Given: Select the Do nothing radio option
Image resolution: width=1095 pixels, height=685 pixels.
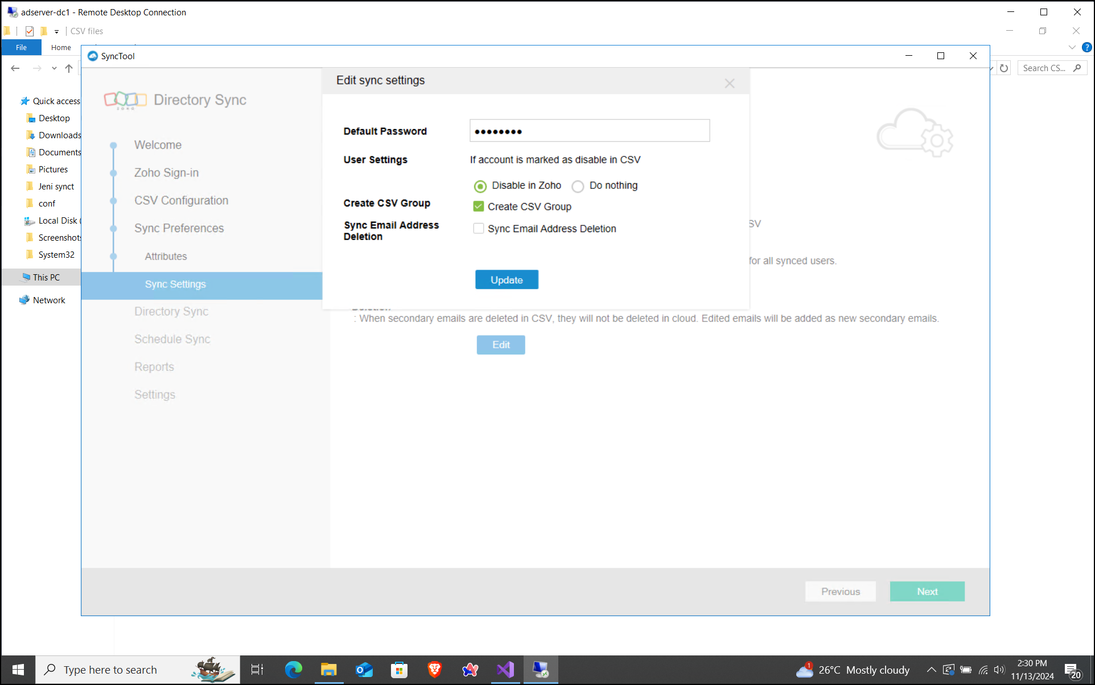Looking at the screenshot, I should [x=578, y=186].
